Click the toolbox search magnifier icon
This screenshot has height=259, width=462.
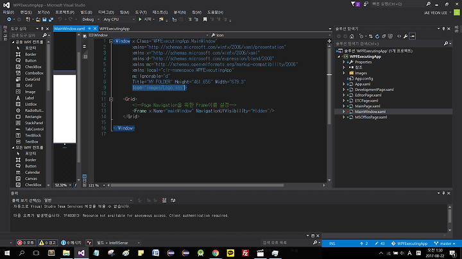[44, 35]
